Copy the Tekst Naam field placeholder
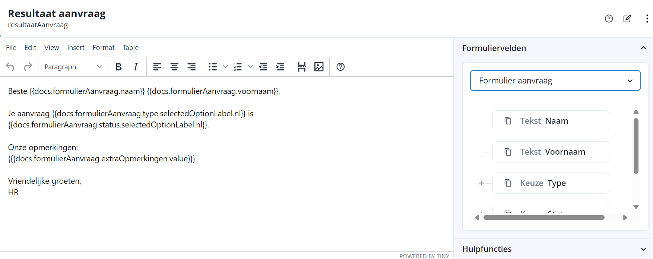653x259 pixels. point(508,121)
